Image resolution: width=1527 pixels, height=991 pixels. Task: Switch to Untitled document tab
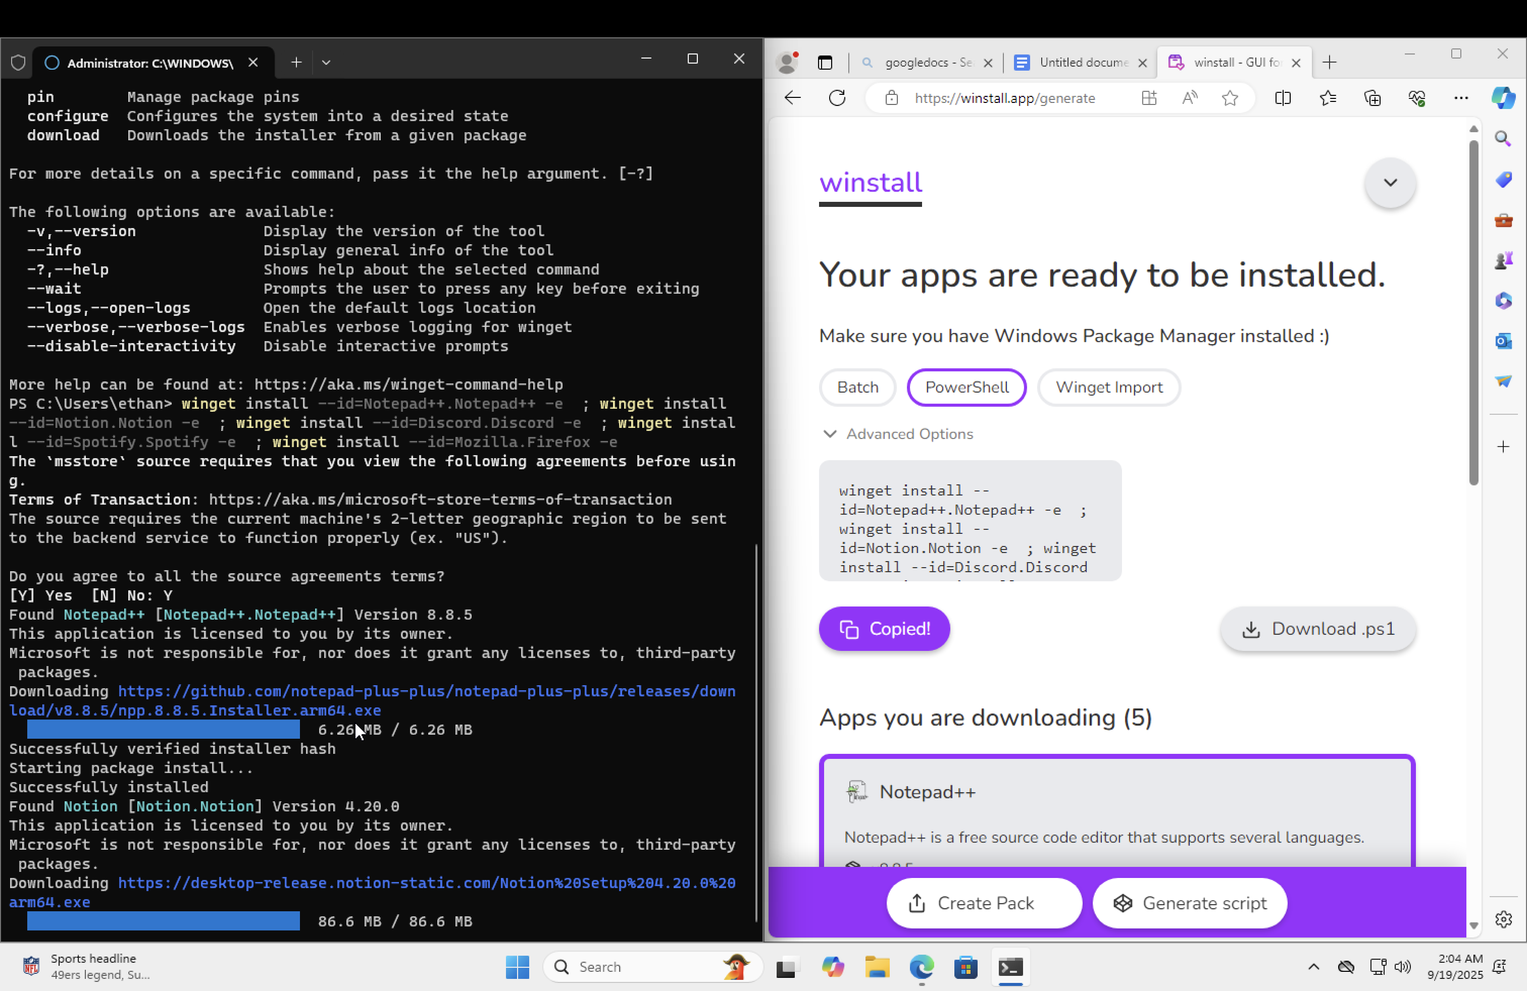click(1082, 63)
